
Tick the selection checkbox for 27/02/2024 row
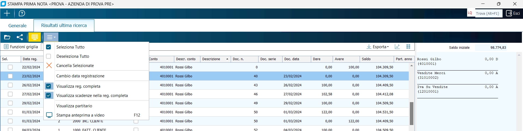[10, 94]
